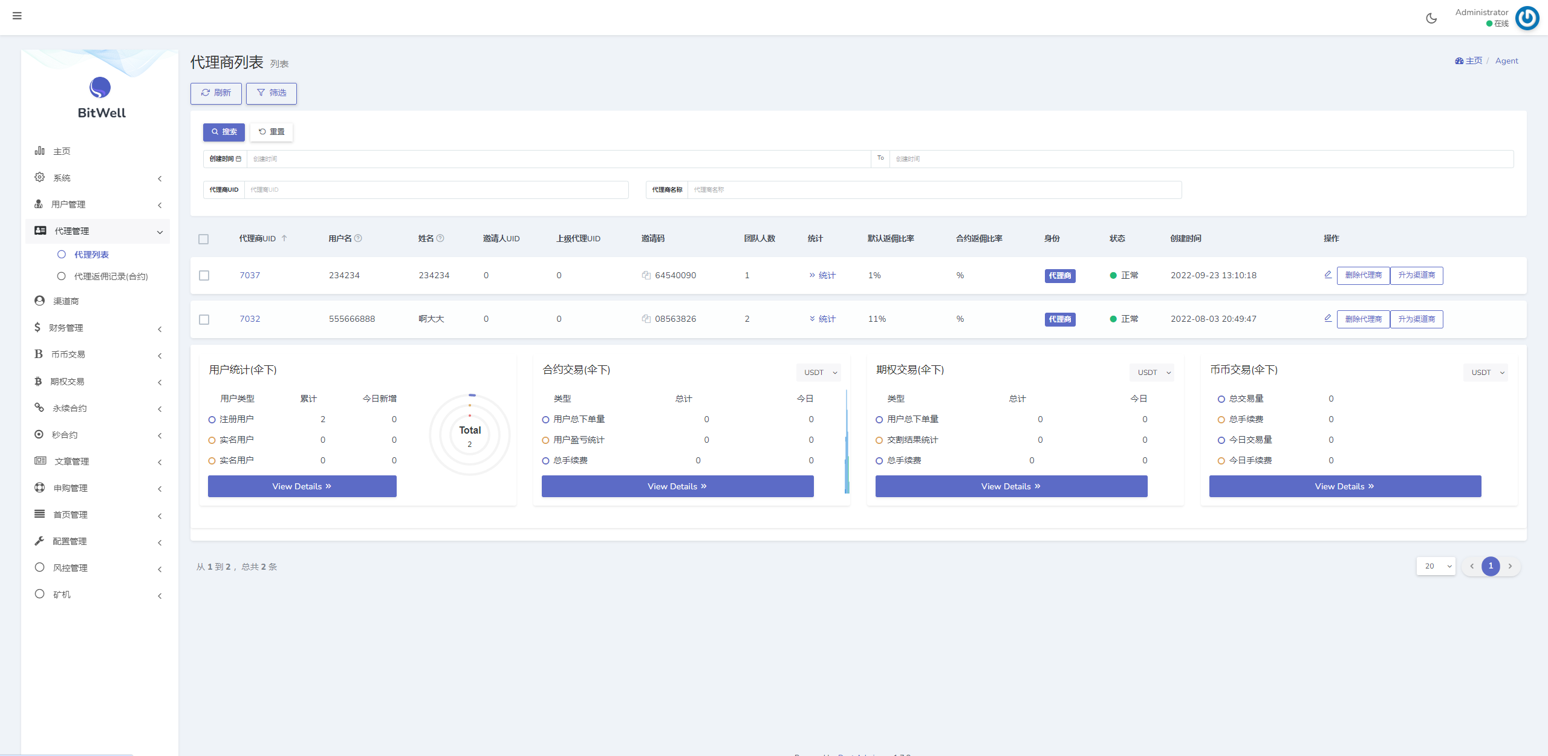Open page size 20 dropdown
The width and height of the screenshot is (1548, 756).
[1436, 566]
